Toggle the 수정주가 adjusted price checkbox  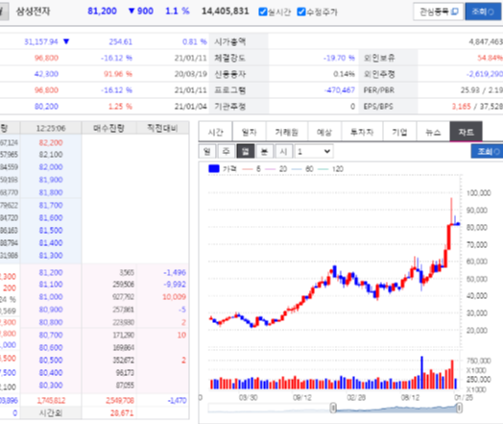pos(301,12)
